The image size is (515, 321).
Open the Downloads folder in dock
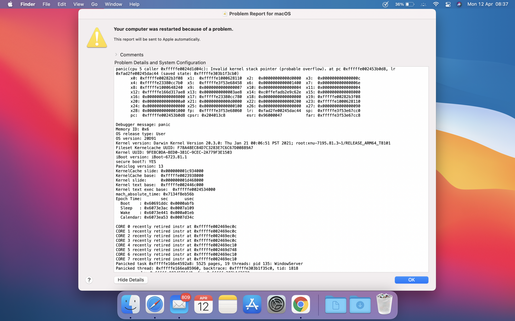(x=360, y=305)
